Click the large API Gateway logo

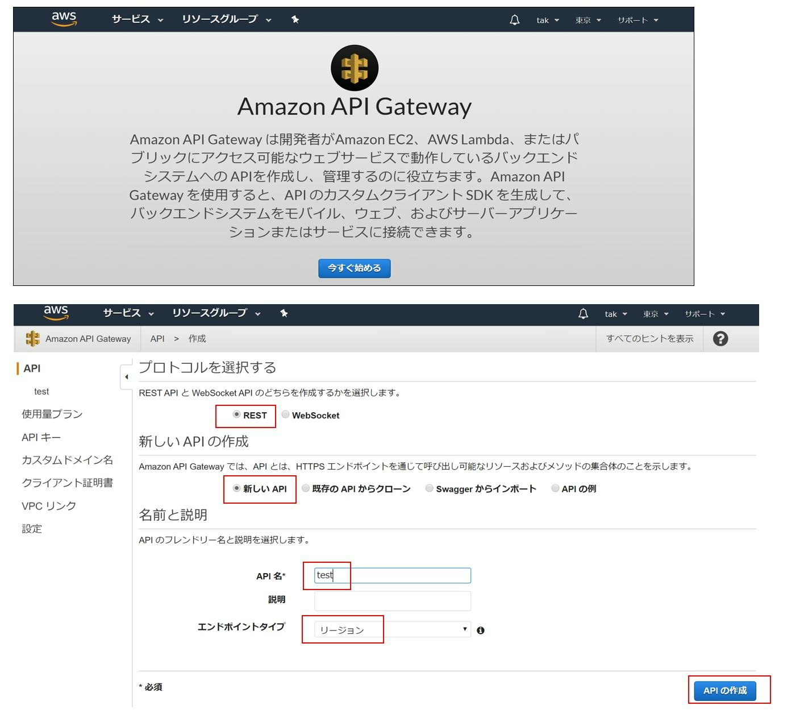pyautogui.click(x=355, y=68)
